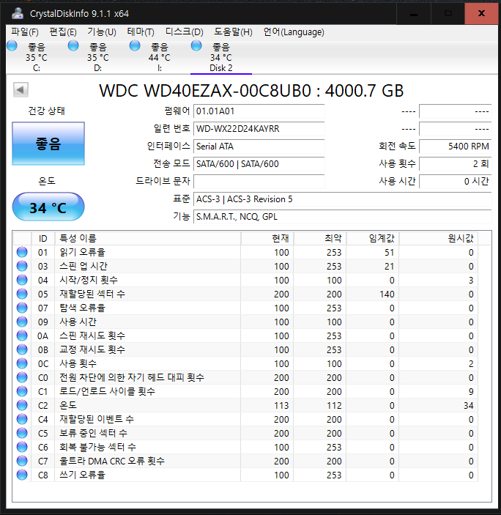The width and height of the screenshot is (501, 515).
Task: Click status orb for 0A 스핀 재시도 횟수
Action: (22, 336)
